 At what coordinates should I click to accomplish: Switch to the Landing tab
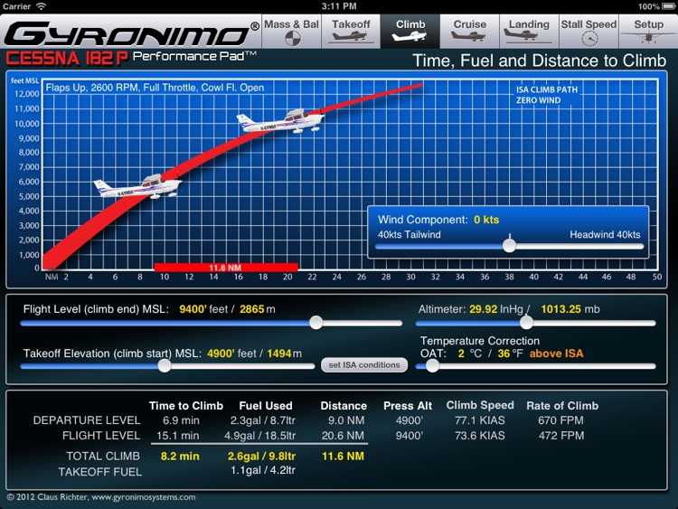coord(529,31)
